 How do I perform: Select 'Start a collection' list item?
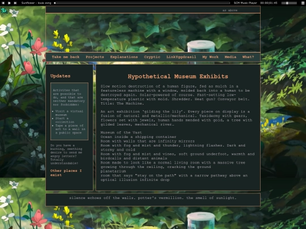[65, 120]
